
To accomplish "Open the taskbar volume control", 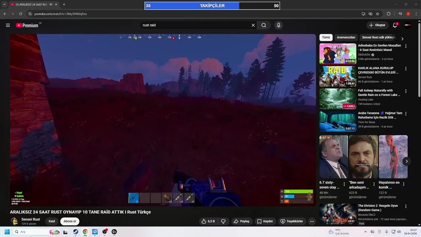I will point(399,232).
